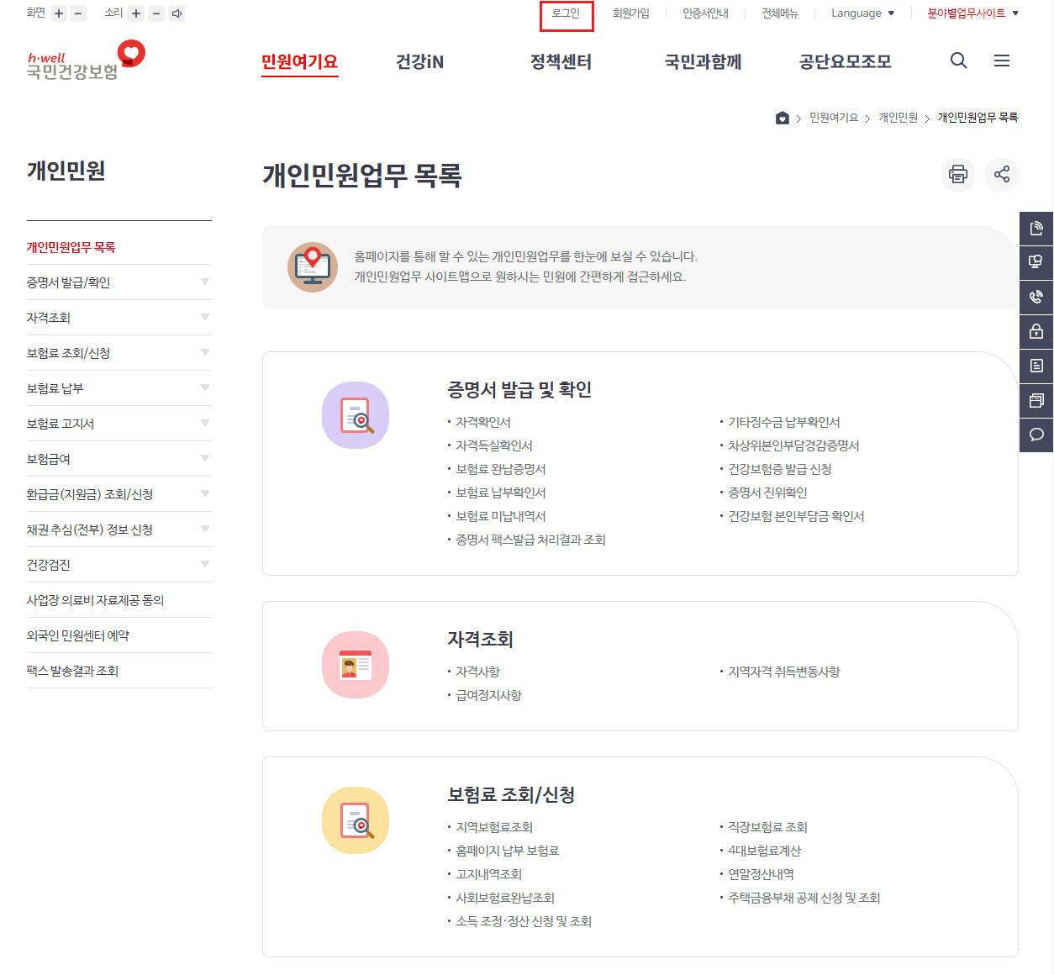Viewport: 1054px width, 975px height.
Task: Expand 증명서 발급/확인 sidebar menu
Action: (x=119, y=282)
